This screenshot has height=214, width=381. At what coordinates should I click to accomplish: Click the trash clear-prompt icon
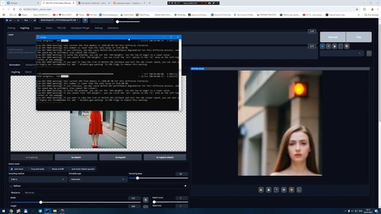click(x=329, y=46)
